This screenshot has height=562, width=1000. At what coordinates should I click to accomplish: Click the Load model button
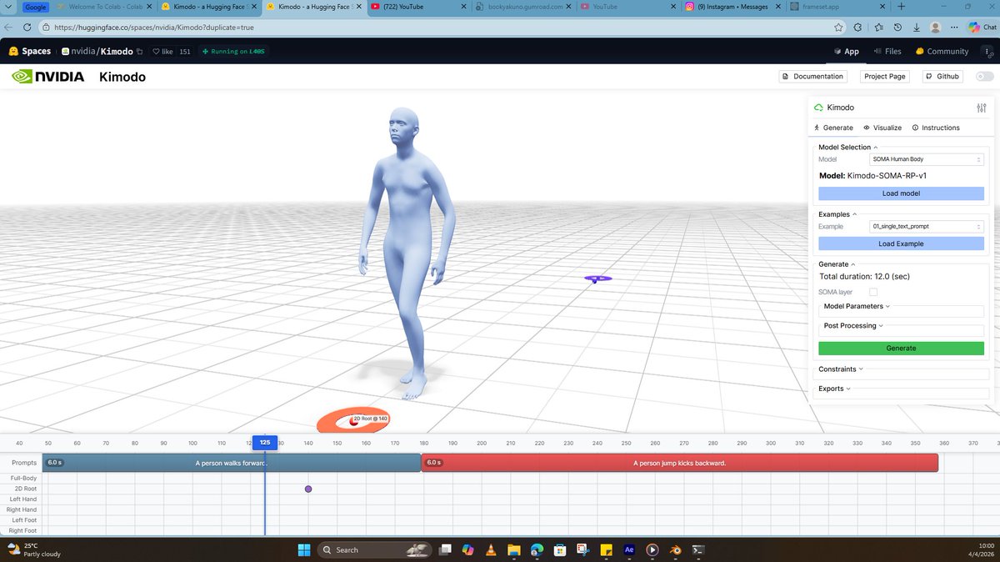point(901,193)
